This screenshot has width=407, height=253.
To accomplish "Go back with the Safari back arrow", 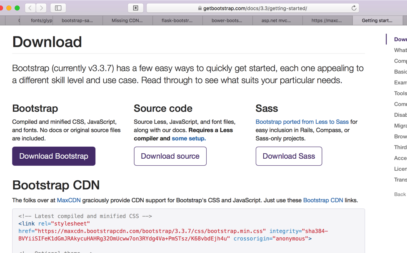I will coord(30,8).
